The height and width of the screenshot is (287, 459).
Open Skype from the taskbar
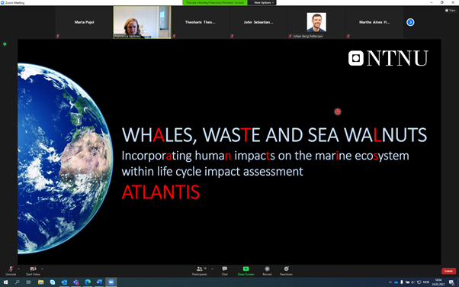tap(53, 282)
